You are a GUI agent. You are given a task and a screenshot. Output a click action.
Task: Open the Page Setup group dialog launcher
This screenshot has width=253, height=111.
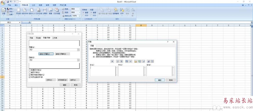point(59,19)
